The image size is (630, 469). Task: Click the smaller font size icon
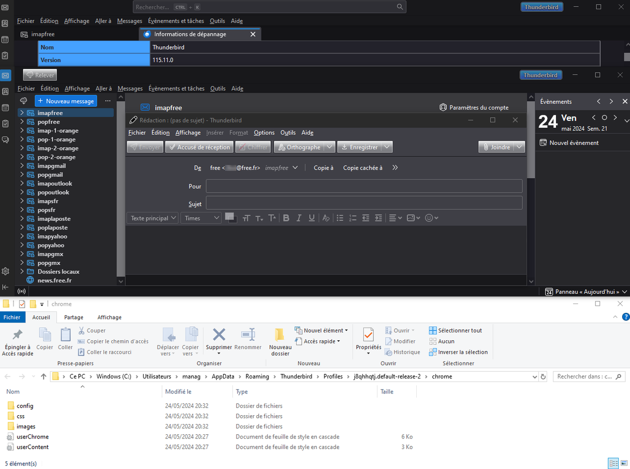[x=259, y=218]
